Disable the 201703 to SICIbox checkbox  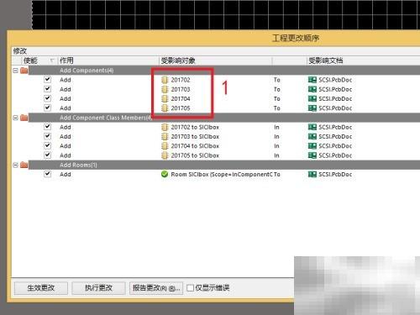48,136
